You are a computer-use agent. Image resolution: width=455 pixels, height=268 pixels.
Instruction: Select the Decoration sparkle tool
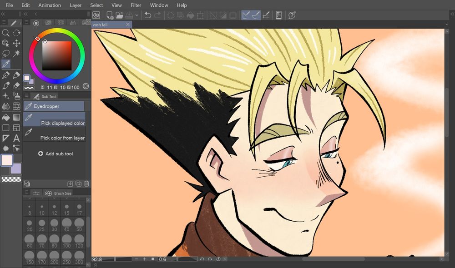5,96
